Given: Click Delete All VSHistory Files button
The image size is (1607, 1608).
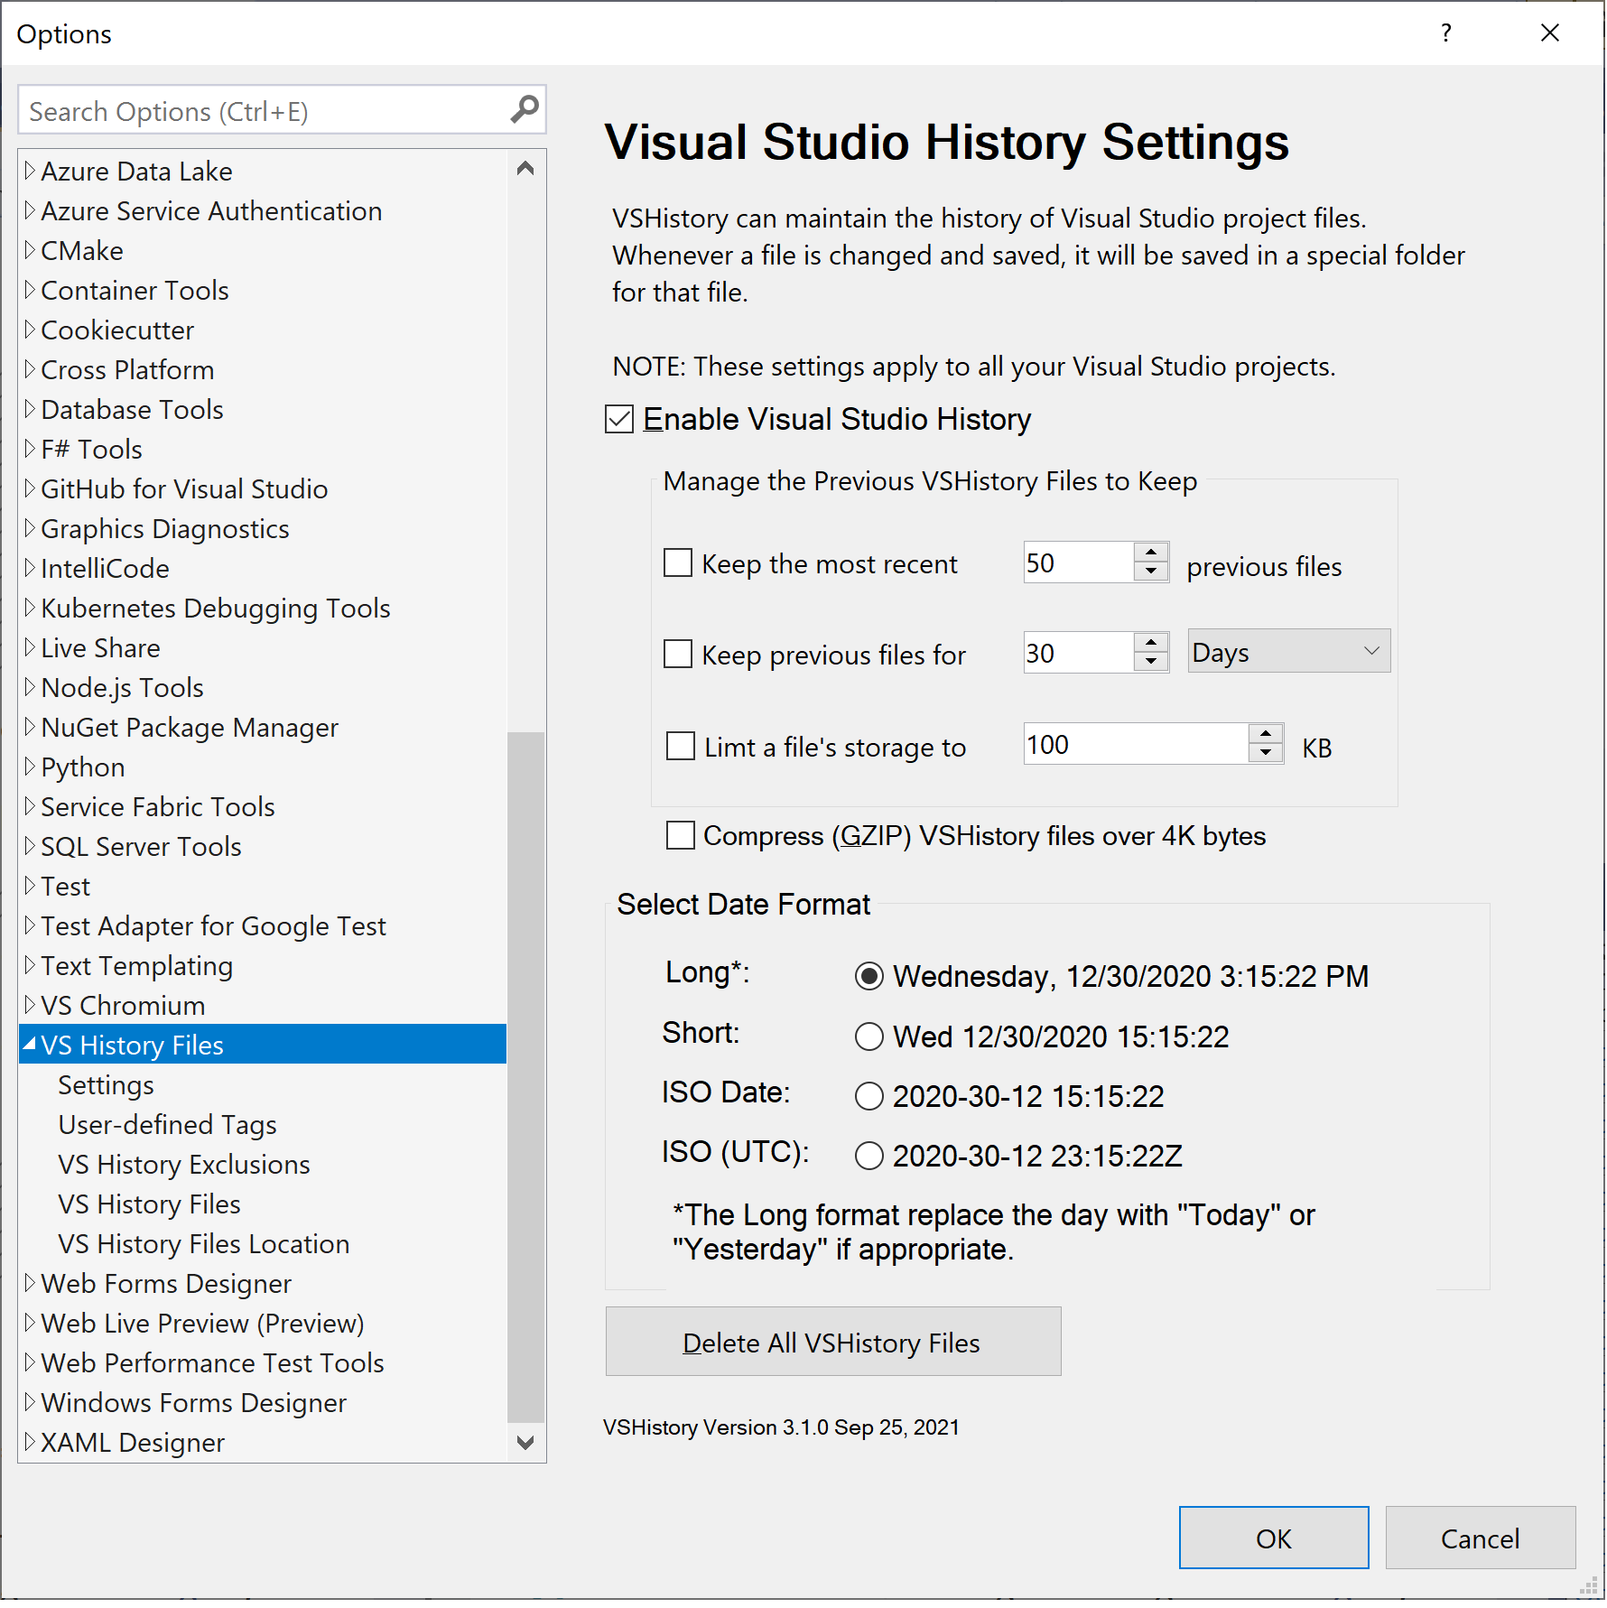Looking at the screenshot, I should (x=832, y=1342).
